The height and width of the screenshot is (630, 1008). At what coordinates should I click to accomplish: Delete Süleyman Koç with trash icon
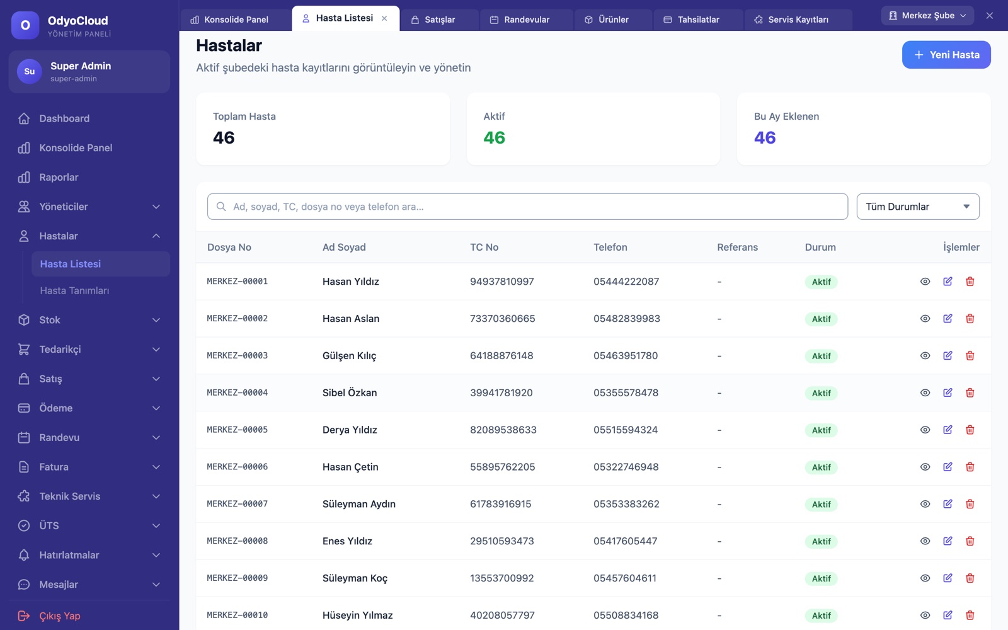tap(970, 578)
